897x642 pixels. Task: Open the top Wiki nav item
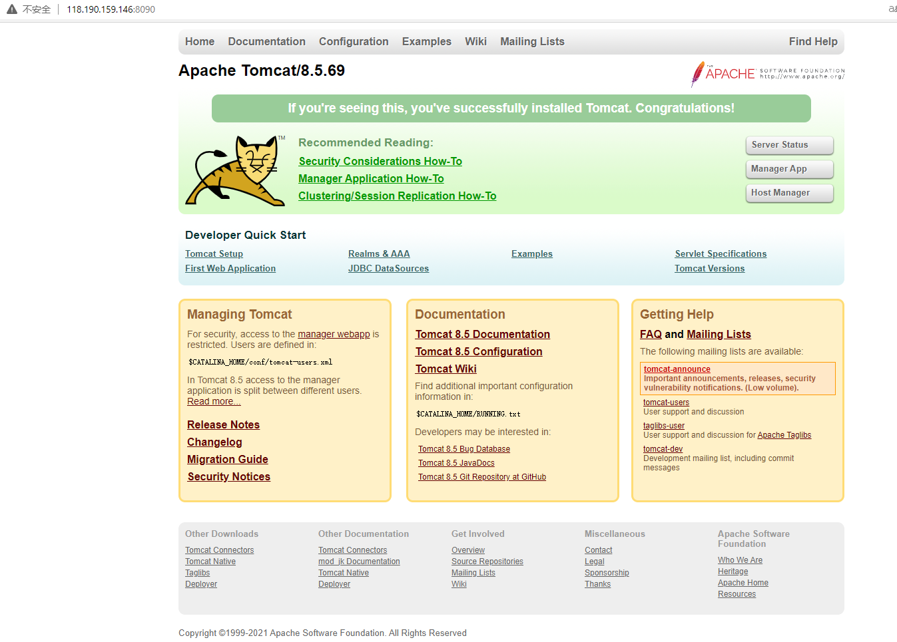[475, 41]
